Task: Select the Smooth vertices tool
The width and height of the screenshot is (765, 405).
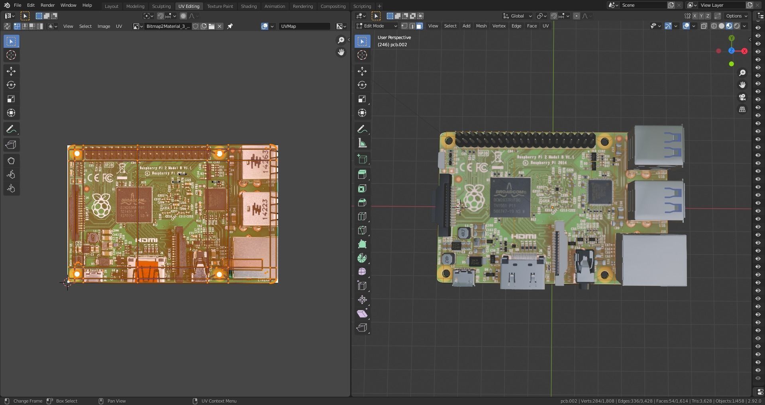Action: point(362,272)
